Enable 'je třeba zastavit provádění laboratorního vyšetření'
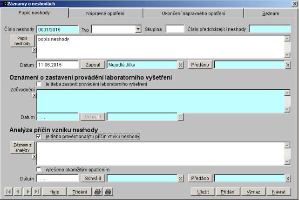This screenshot has height=200, width=299. pos(39,84)
